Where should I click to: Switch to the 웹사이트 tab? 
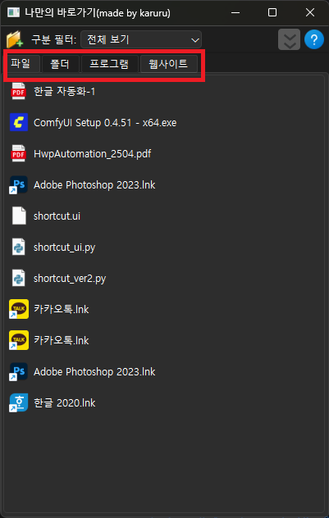coord(169,63)
